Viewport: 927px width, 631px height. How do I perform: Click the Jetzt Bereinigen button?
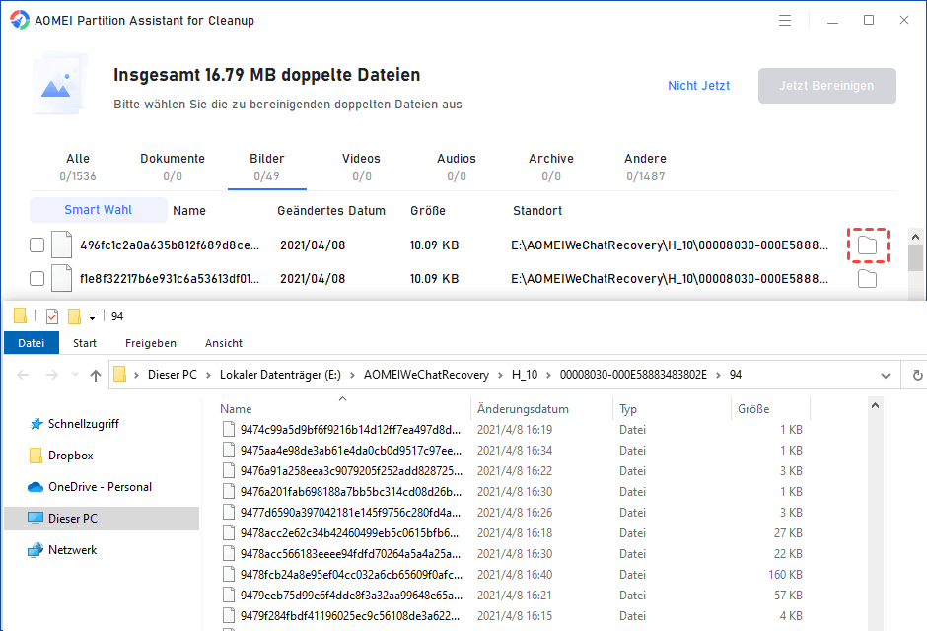pos(827,86)
